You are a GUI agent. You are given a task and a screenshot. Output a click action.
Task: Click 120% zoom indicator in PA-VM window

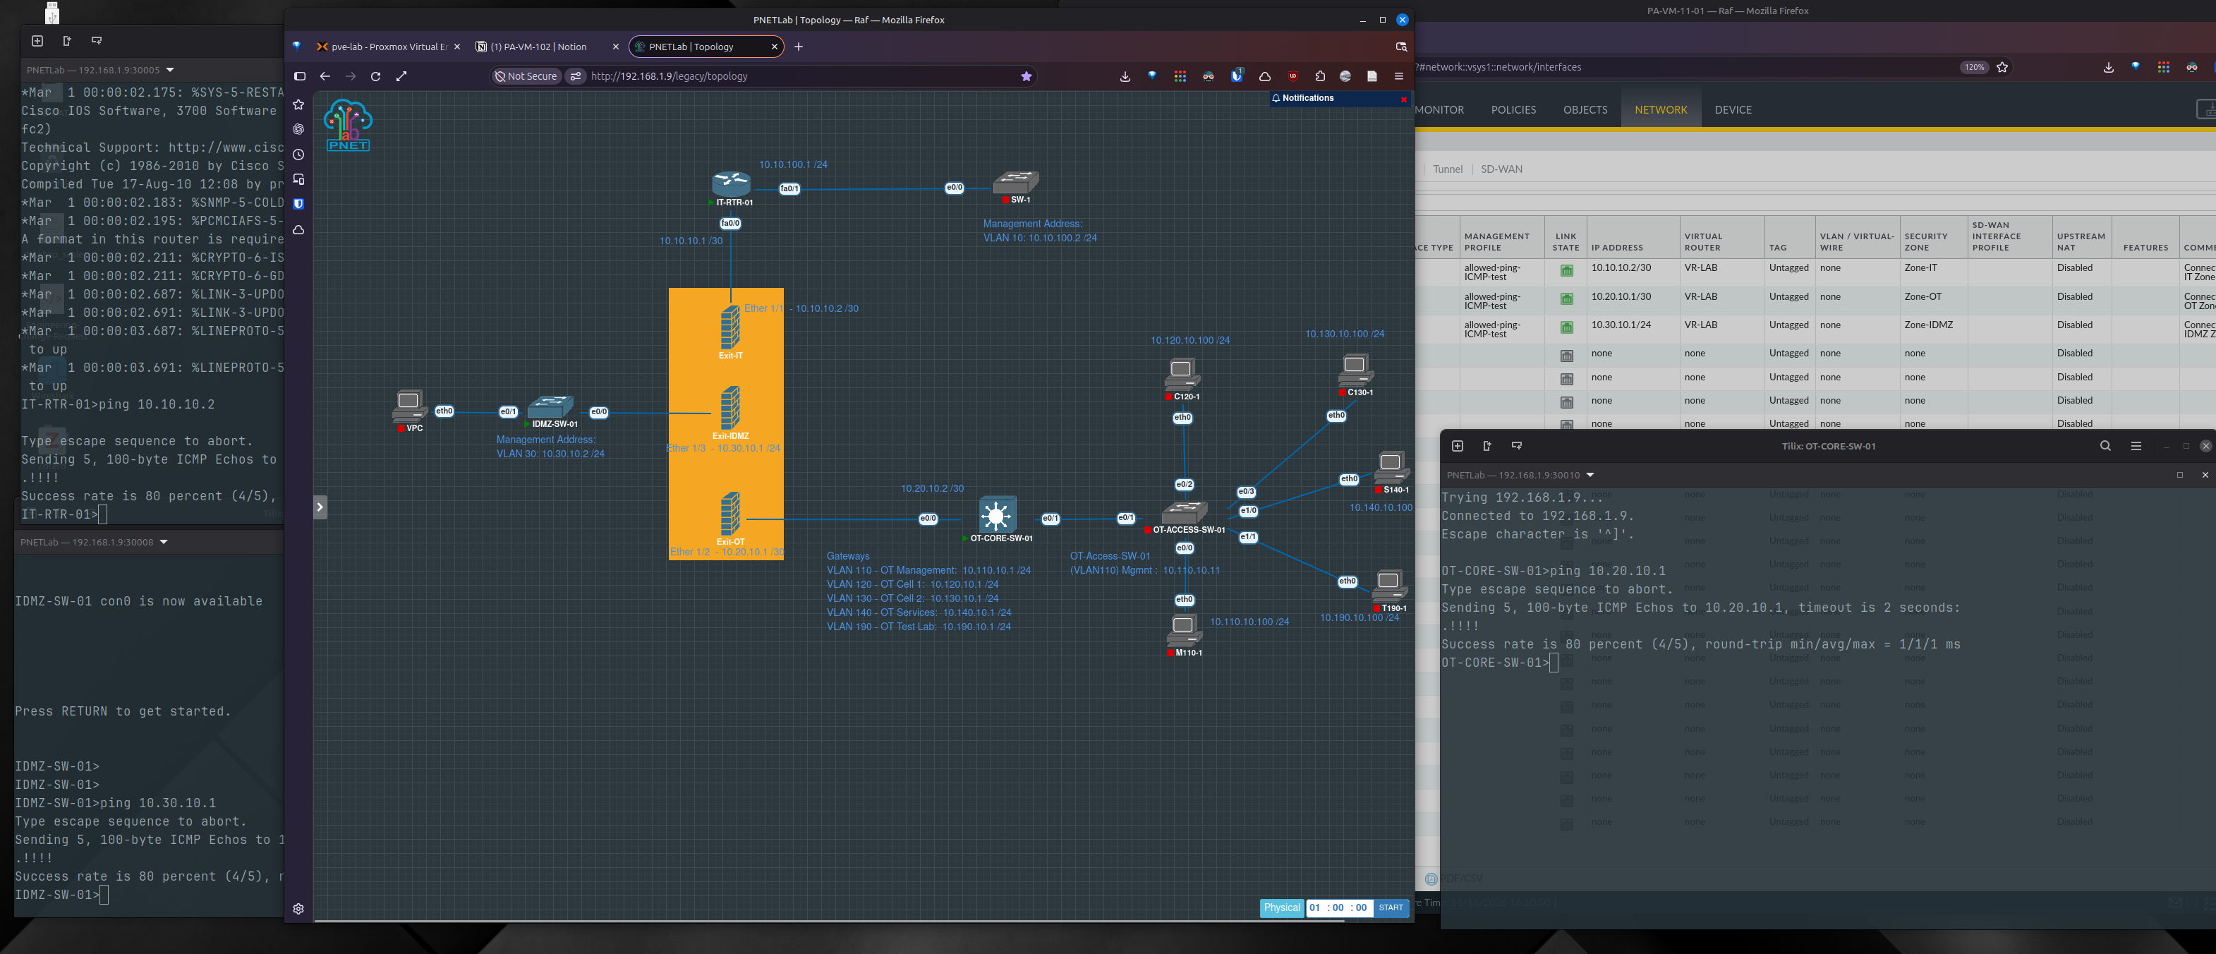click(x=1974, y=67)
